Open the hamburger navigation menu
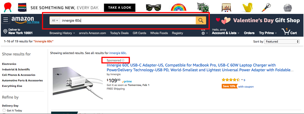Screen dimensions: 304x114 click(6, 19)
